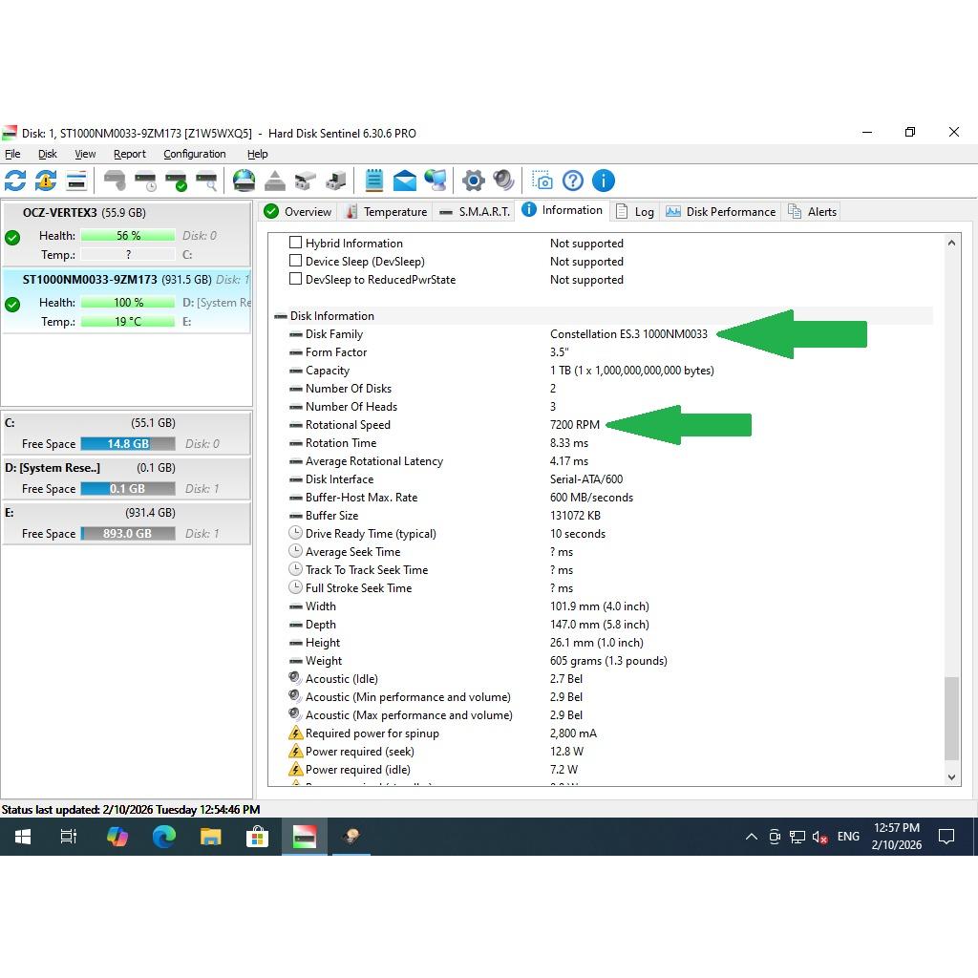Click the E: drive free space bar
This screenshot has width=978, height=978.
(127, 534)
